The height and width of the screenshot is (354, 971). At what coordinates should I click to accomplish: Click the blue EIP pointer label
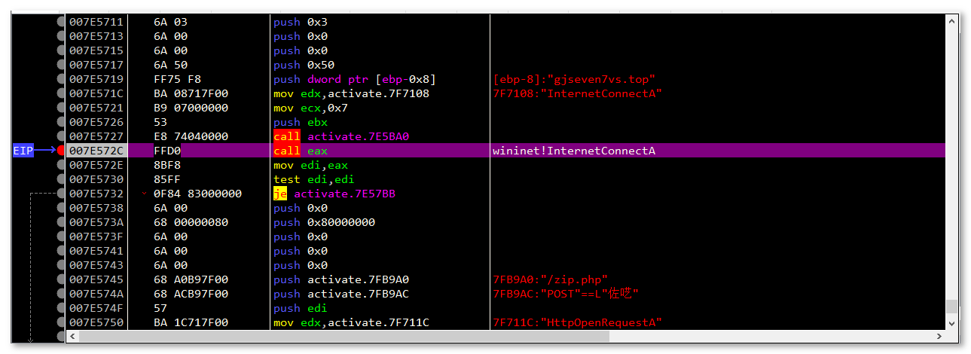(x=23, y=151)
